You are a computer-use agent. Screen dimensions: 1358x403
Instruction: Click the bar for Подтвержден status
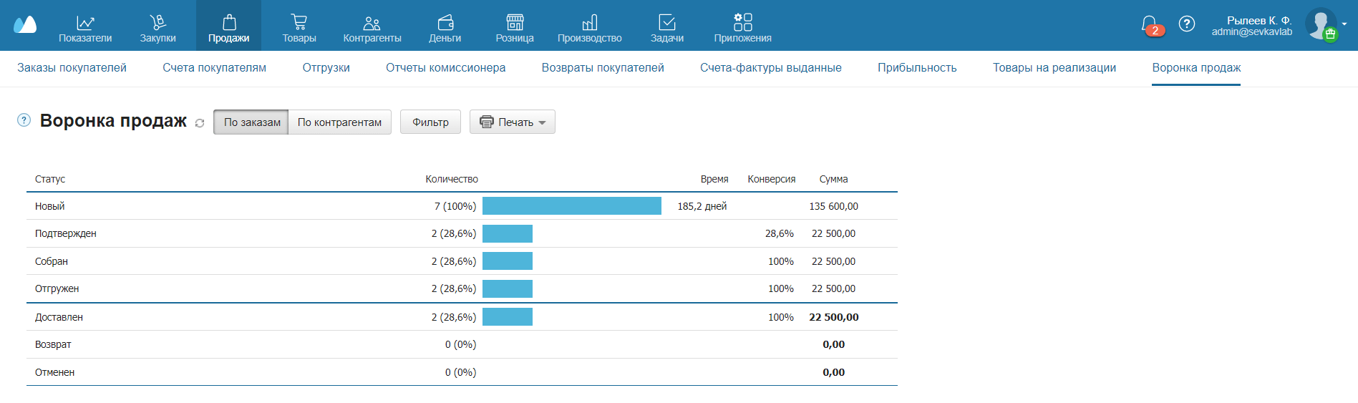tap(508, 233)
